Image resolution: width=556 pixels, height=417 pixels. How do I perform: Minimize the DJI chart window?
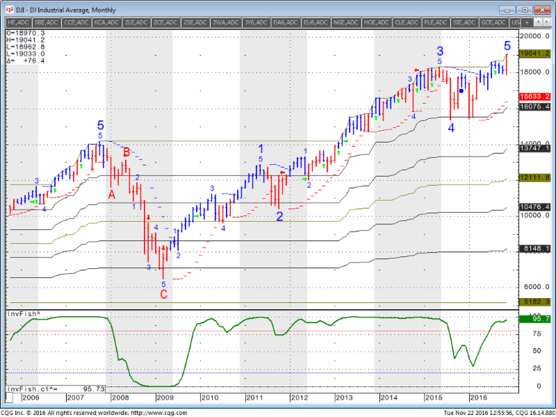pyautogui.click(x=507, y=10)
